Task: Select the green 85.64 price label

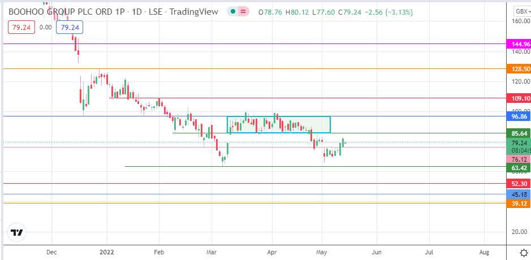Action: click(518, 133)
